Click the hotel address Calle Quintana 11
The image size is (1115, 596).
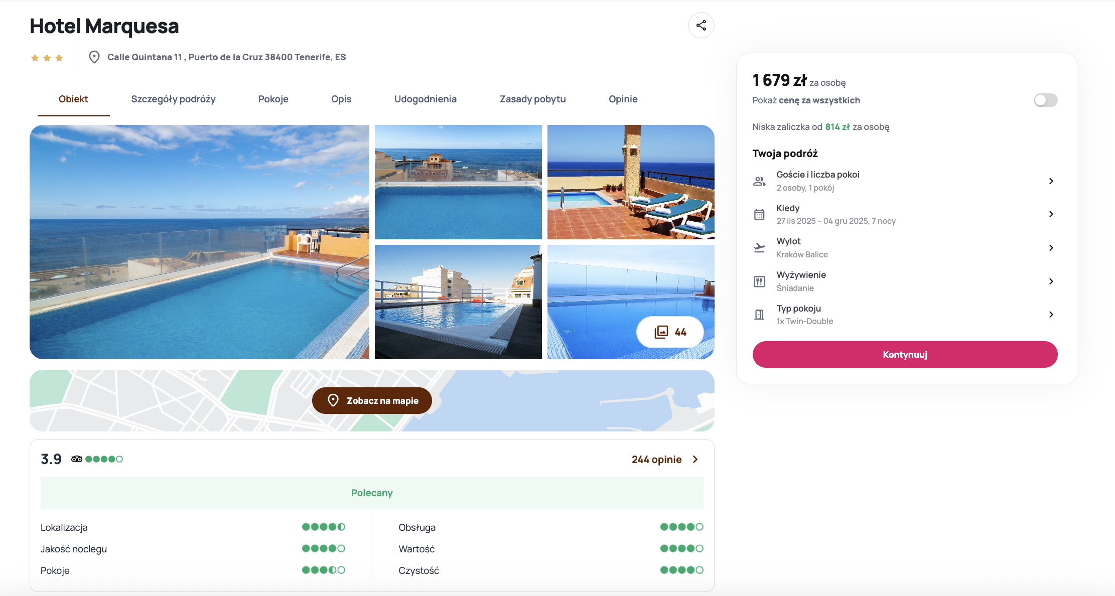pyautogui.click(x=226, y=57)
